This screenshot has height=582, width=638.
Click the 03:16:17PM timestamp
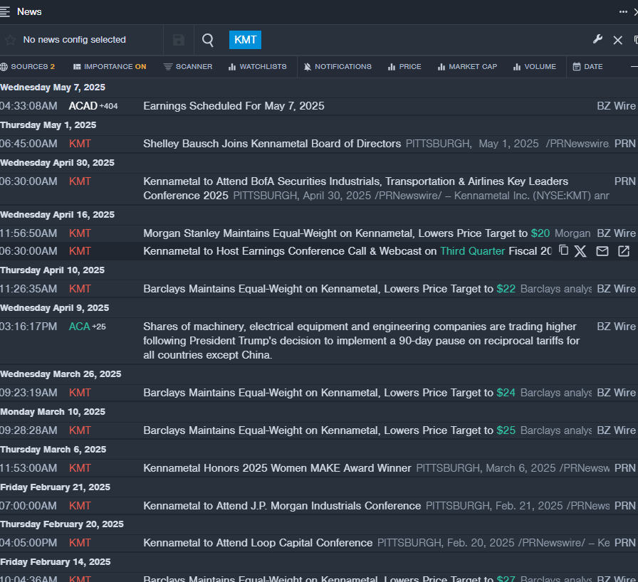point(28,327)
